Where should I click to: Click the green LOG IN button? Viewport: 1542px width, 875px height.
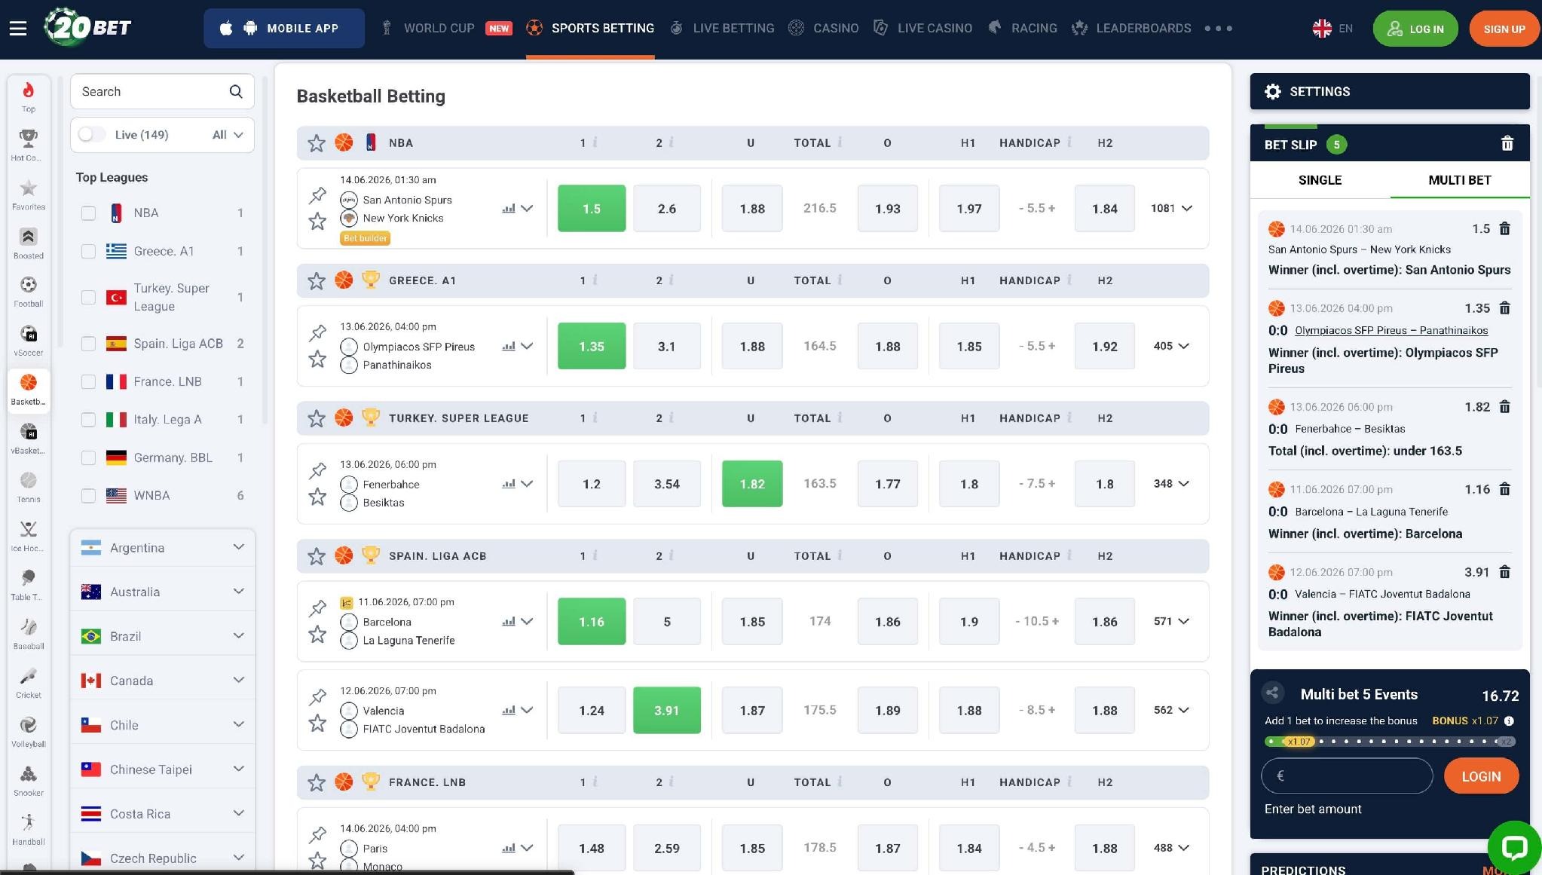click(1415, 29)
